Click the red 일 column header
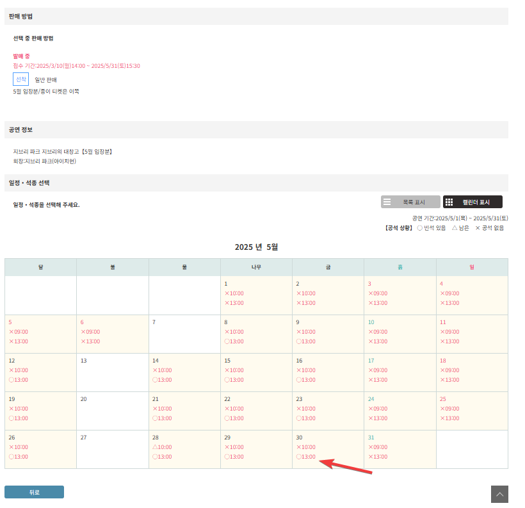The image size is (525, 508). pyautogui.click(x=472, y=267)
